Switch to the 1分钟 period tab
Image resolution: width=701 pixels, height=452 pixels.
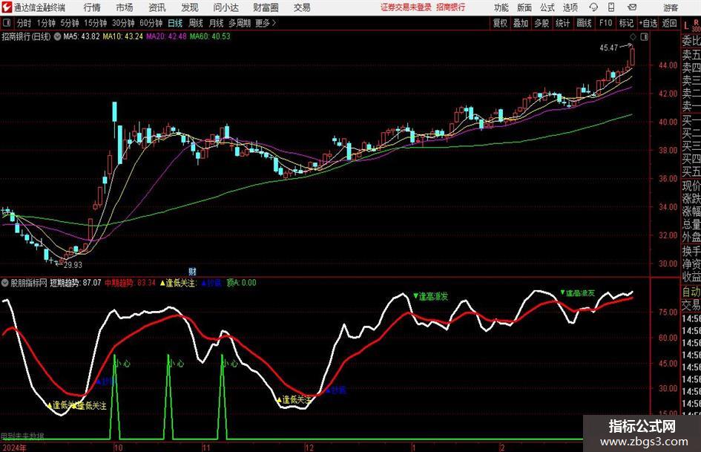coord(46,23)
